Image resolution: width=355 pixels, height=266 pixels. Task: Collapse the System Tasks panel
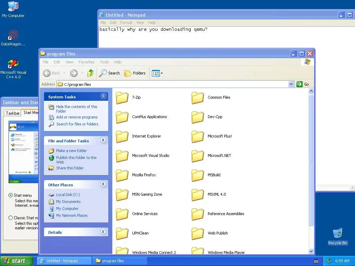coord(103,96)
